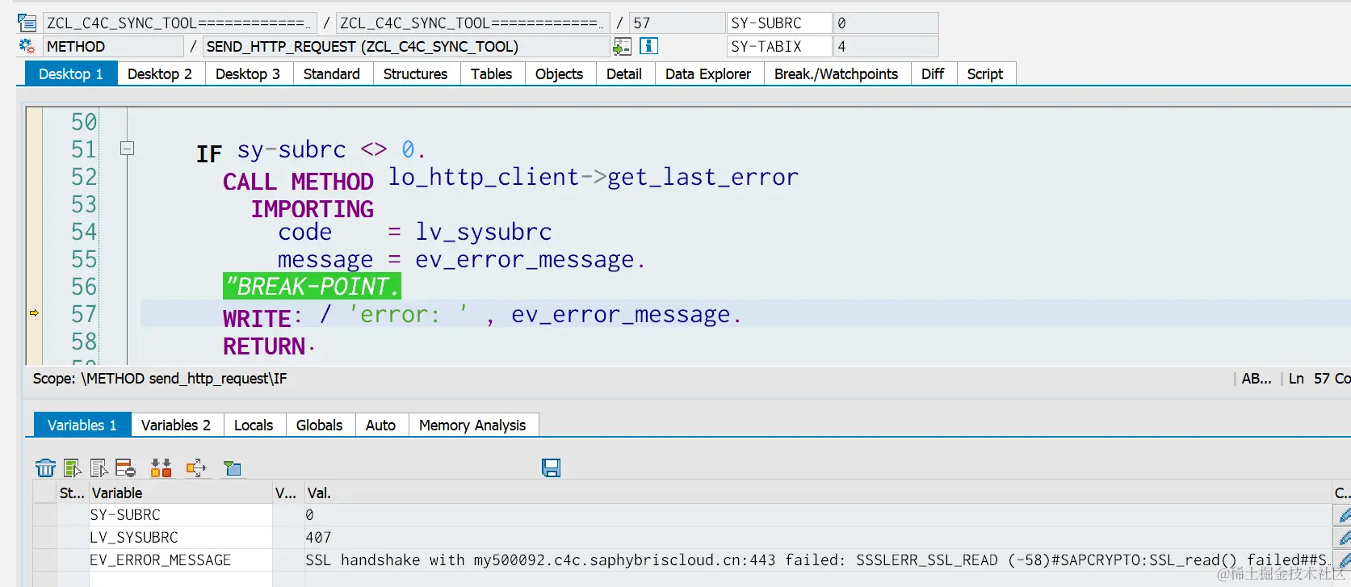Open the Script tab
Screen dimensions: 1351x587
click(985, 73)
